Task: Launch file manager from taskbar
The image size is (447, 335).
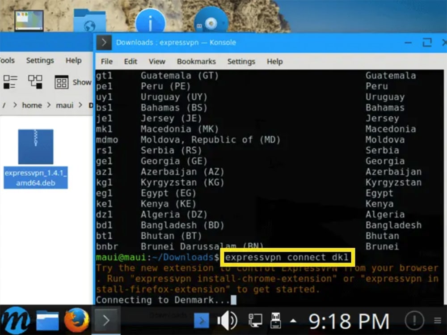Action: tap(48, 320)
